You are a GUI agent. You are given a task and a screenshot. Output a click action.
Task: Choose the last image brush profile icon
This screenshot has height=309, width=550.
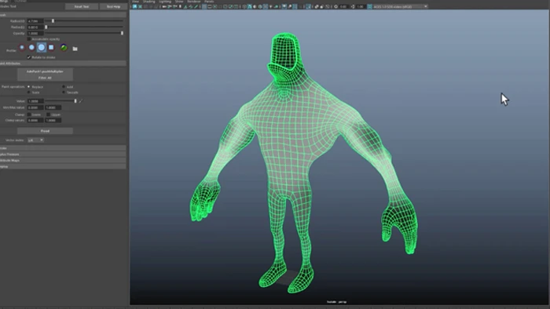click(x=64, y=47)
